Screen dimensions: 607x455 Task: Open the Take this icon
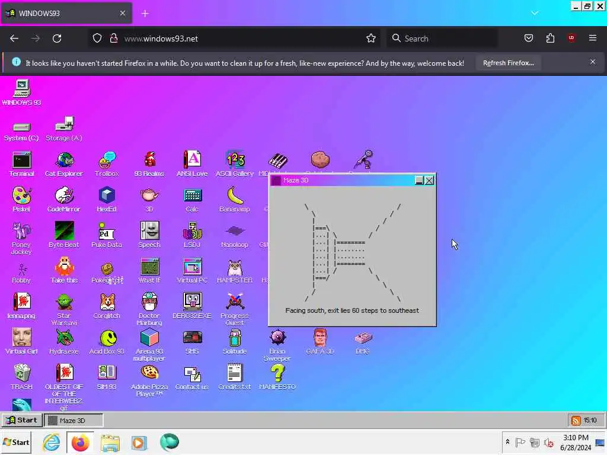pyautogui.click(x=64, y=270)
